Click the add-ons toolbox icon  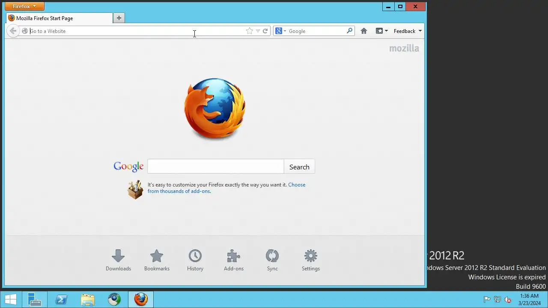pyautogui.click(x=135, y=190)
